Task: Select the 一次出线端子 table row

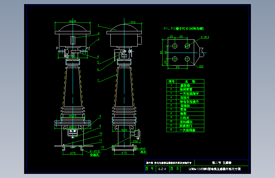Action: click(185, 93)
